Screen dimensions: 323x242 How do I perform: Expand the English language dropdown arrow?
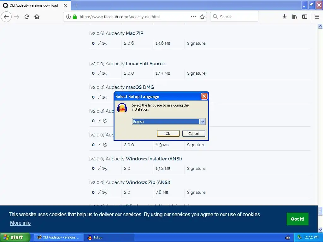point(203,122)
